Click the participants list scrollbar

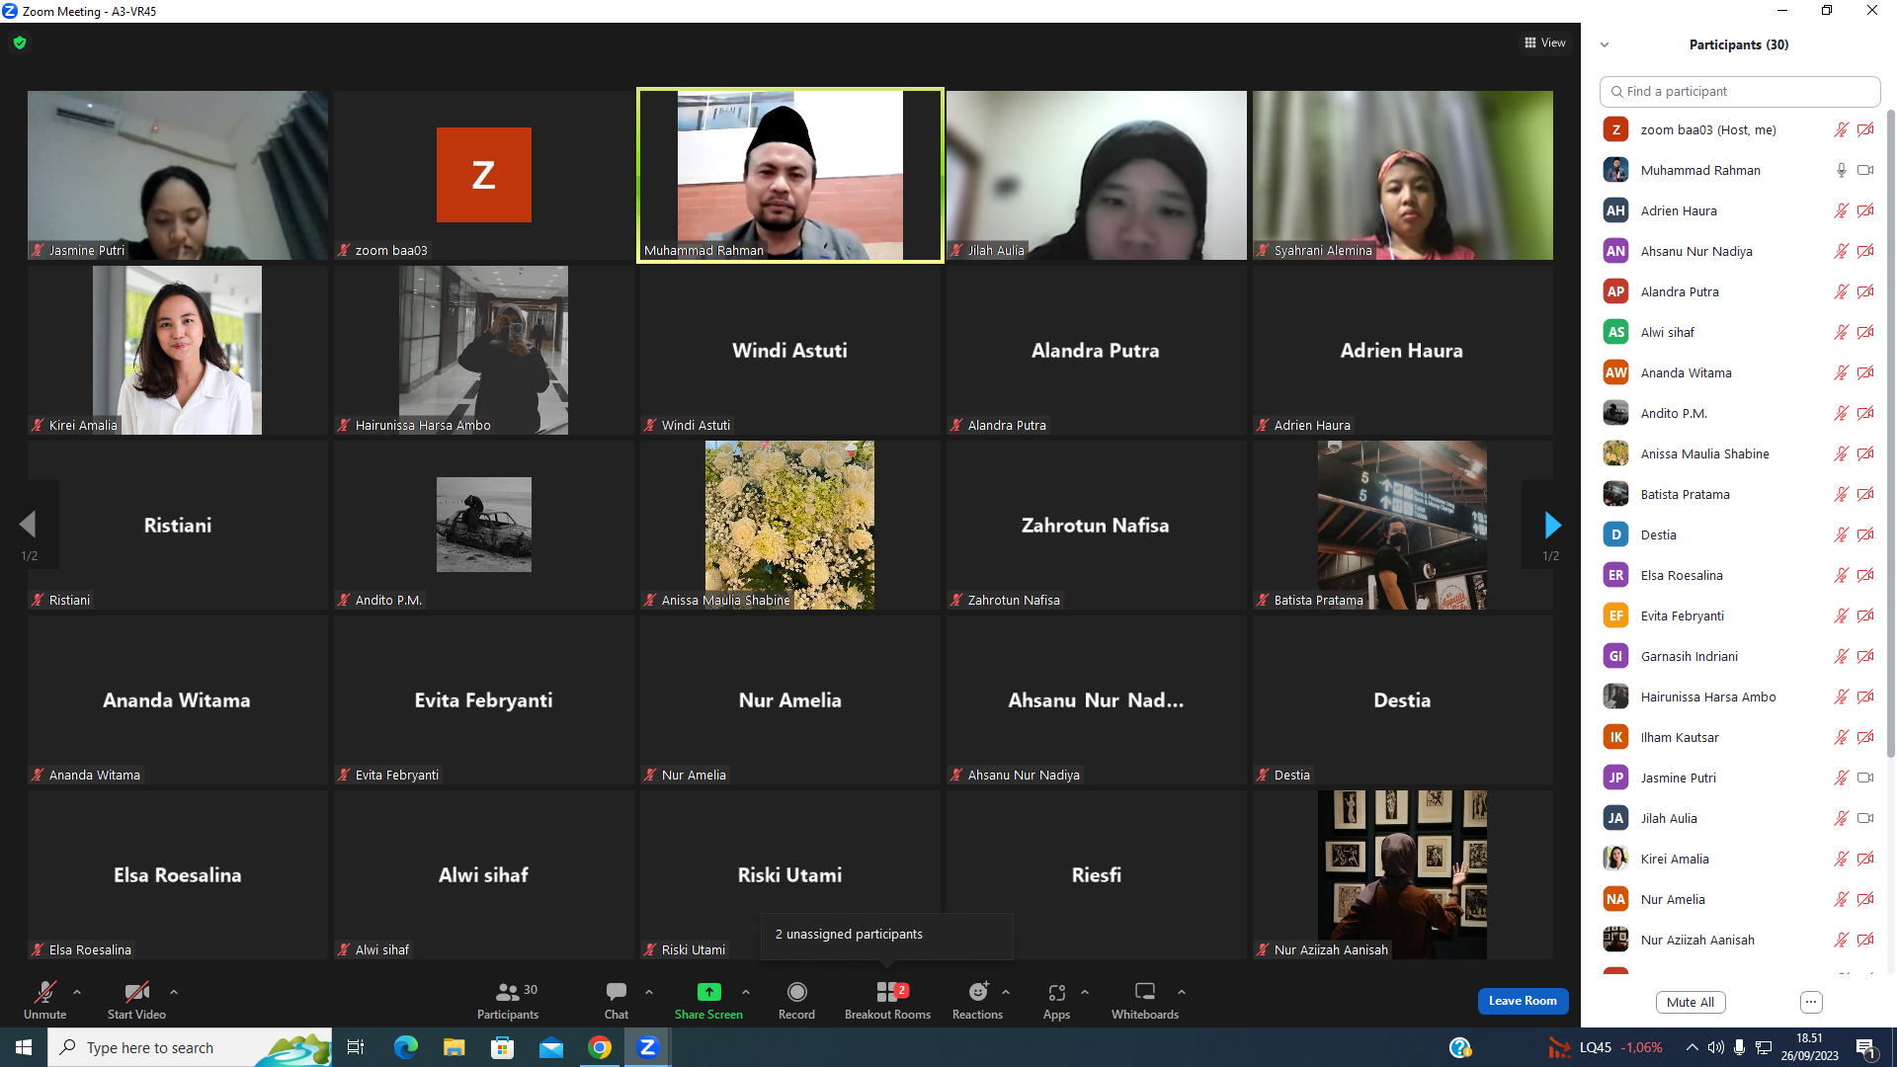(x=1890, y=433)
